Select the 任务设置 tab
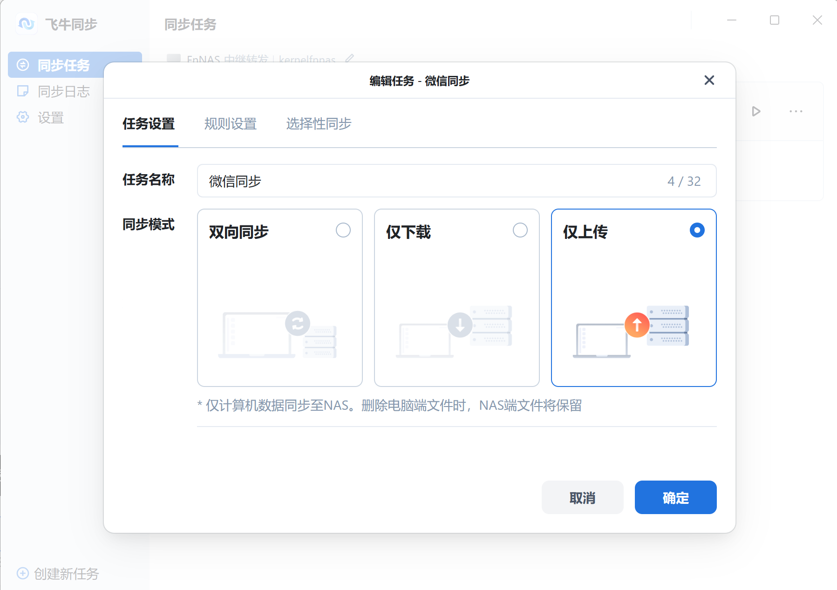 pyautogui.click(x=149, y=124)
